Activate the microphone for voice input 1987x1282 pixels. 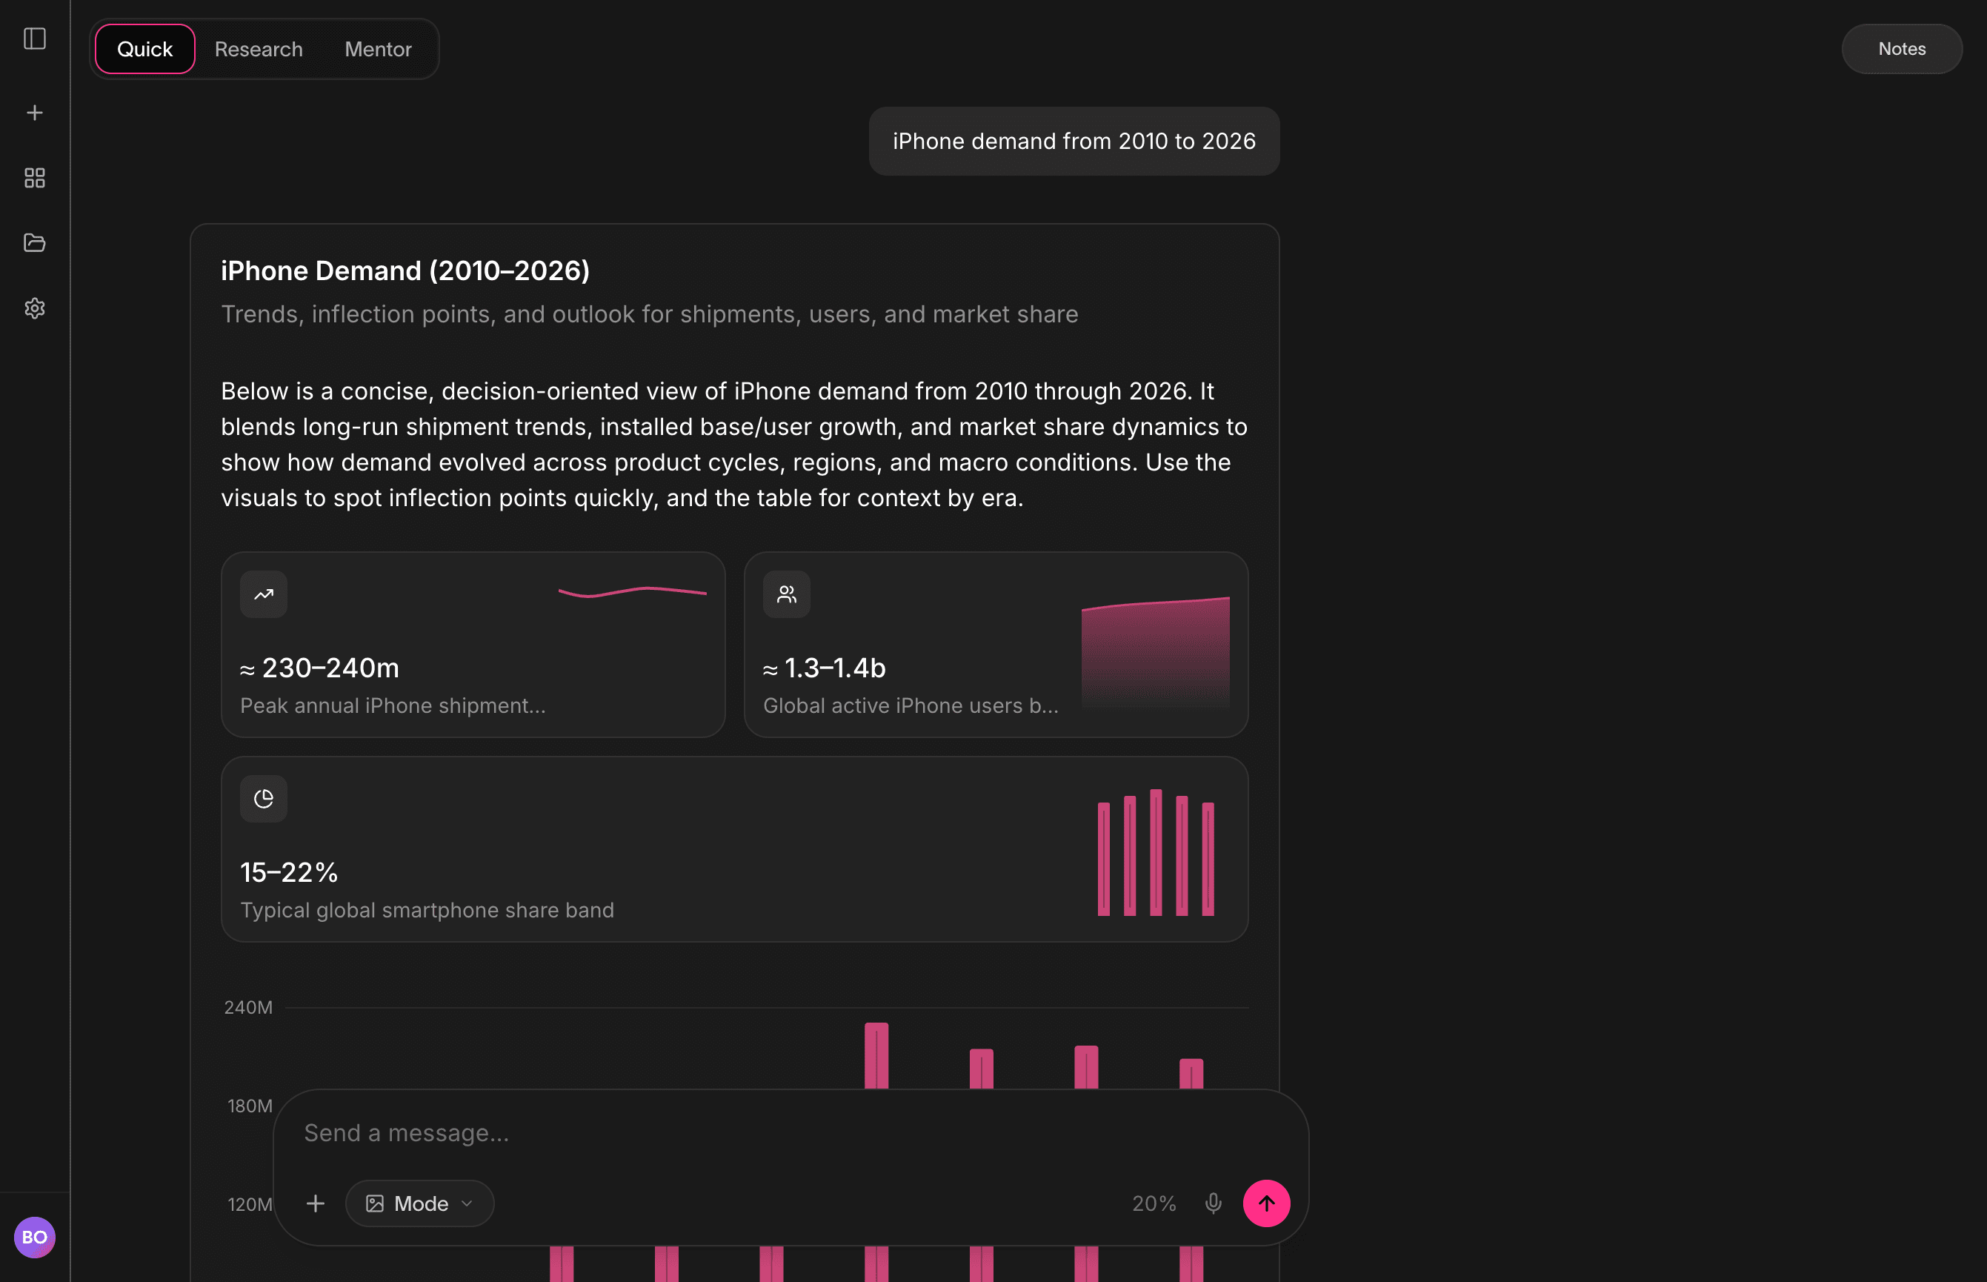[x=1214, y=1203]
